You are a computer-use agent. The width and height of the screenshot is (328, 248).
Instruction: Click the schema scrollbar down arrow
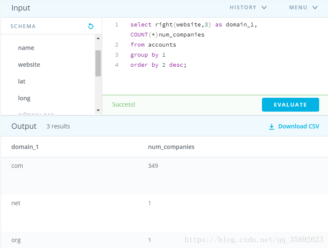coord(98,110)
